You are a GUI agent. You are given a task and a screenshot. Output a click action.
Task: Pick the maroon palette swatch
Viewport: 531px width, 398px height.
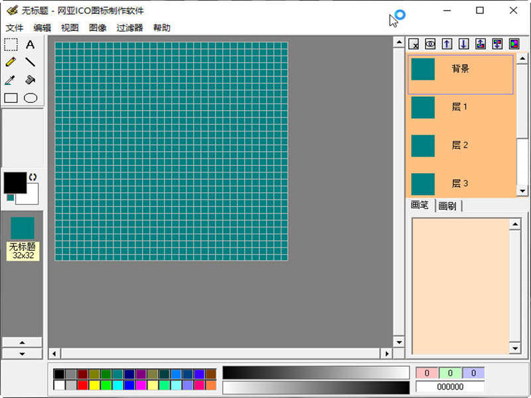(82, 374)
